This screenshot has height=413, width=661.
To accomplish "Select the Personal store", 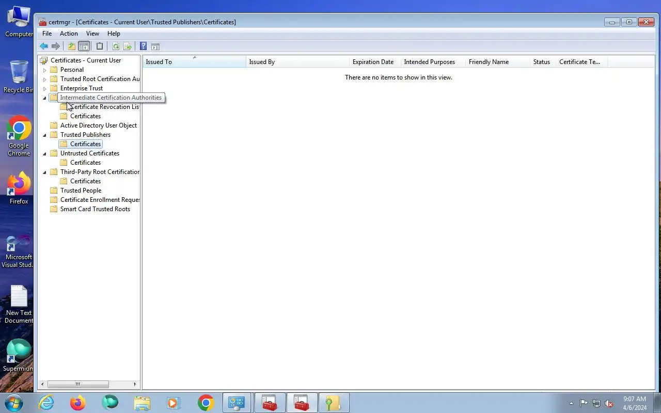I will coord(72,70).
